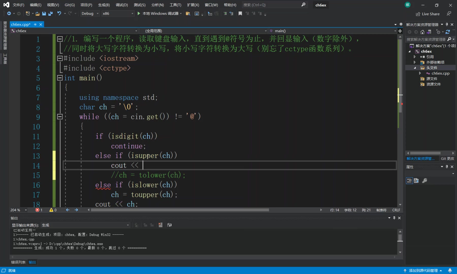Expand the 外部依赖项 node

point(415,62)
